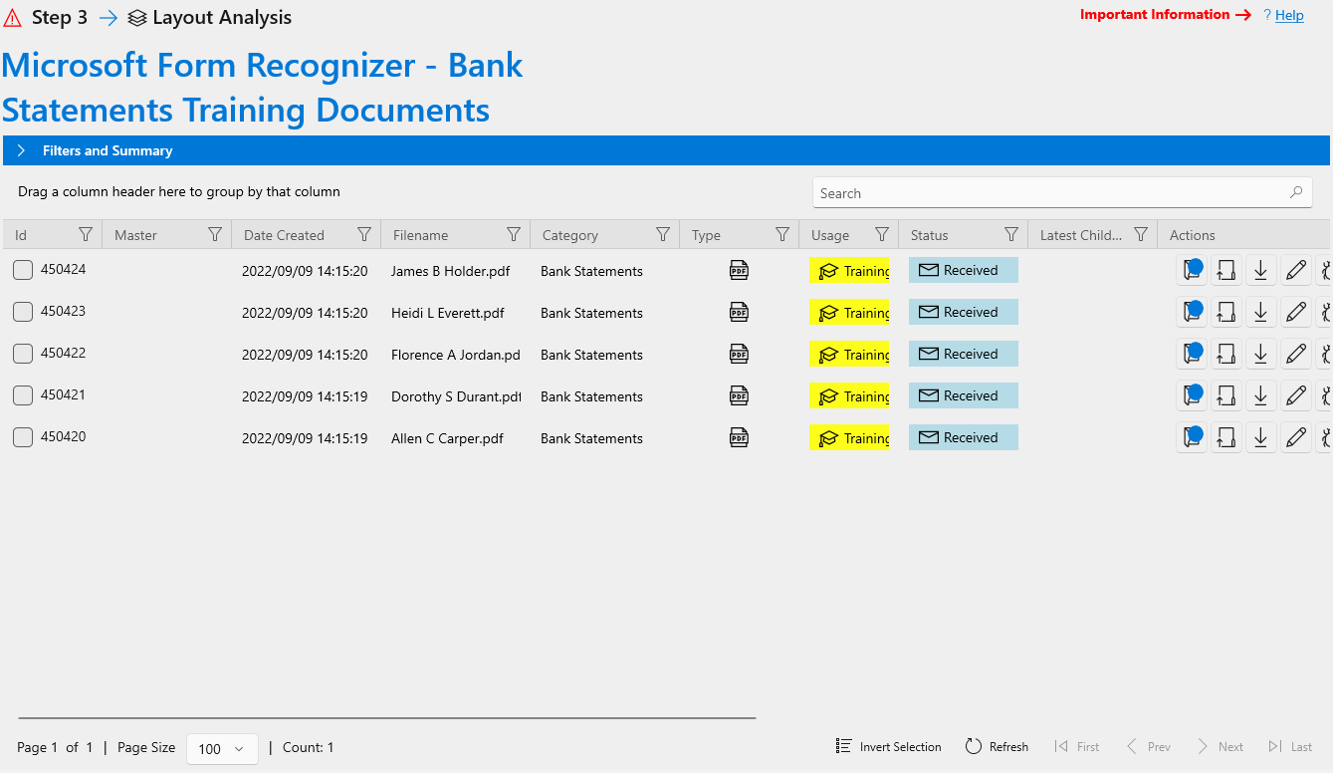This screenshot has width=1333, height=773.
Task: Toggle checkbox next to 450420
Action: click(23, 437)
